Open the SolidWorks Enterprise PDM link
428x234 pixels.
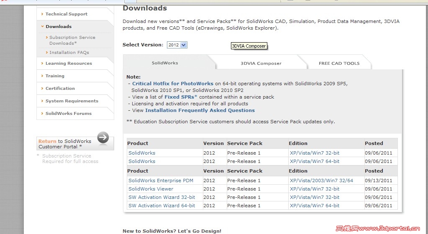click(x=161, y=181)
